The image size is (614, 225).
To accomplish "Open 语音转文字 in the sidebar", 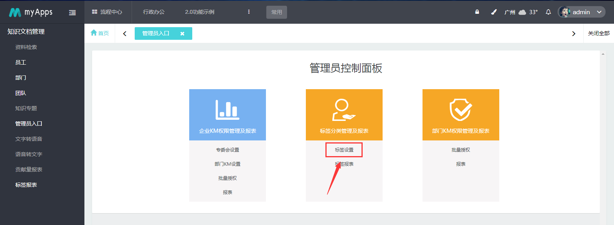I will [29, 154].
